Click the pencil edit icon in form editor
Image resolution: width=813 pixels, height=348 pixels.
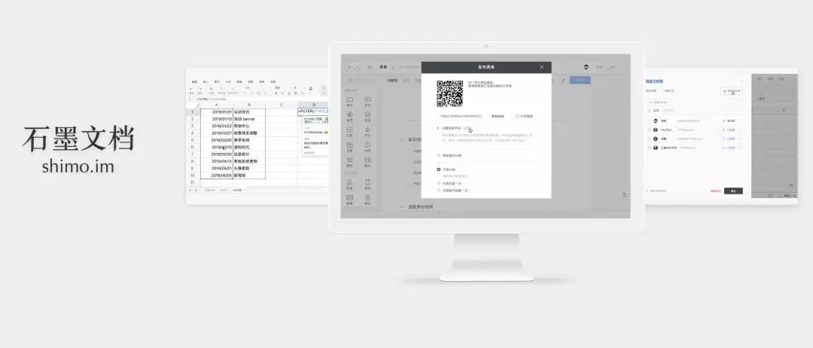tap(563, 80)
